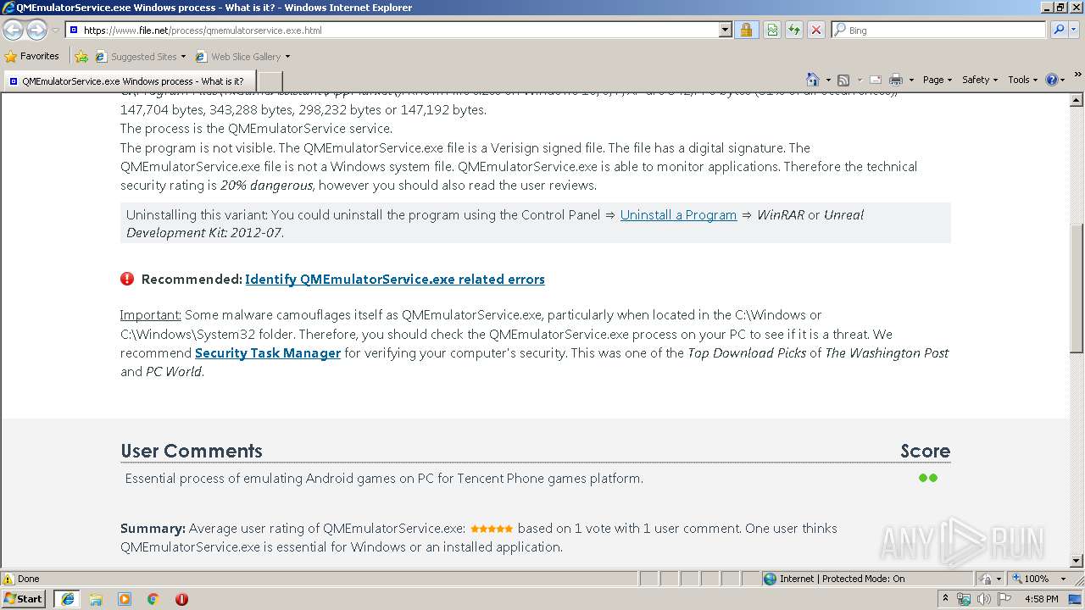
Task: Print the page with printer icon
Action: point(896,80)
